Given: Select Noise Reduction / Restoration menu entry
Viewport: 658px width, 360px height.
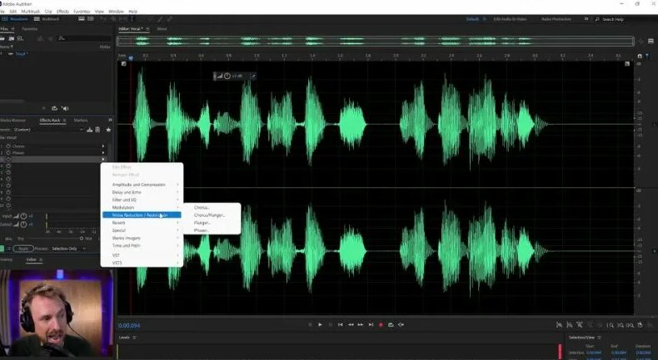Looking at the screenshot, I should point(142,215).
